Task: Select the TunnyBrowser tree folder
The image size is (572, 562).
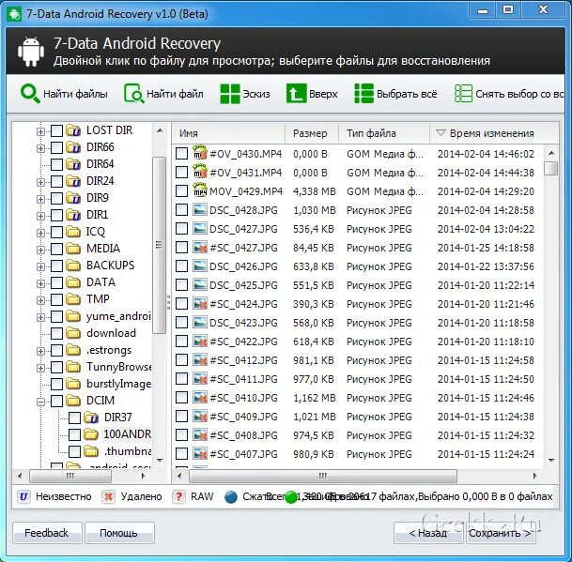Action: (x=119, y=367)
